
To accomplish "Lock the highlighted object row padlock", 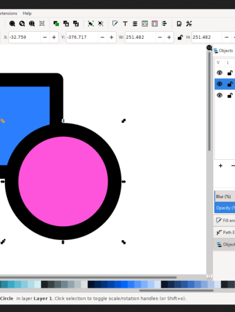I will click(230, 84).
